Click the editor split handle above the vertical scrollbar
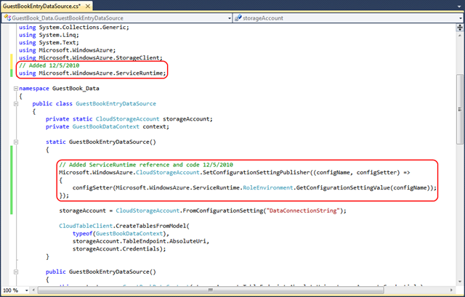465x297 pixels. pos(460,28)
